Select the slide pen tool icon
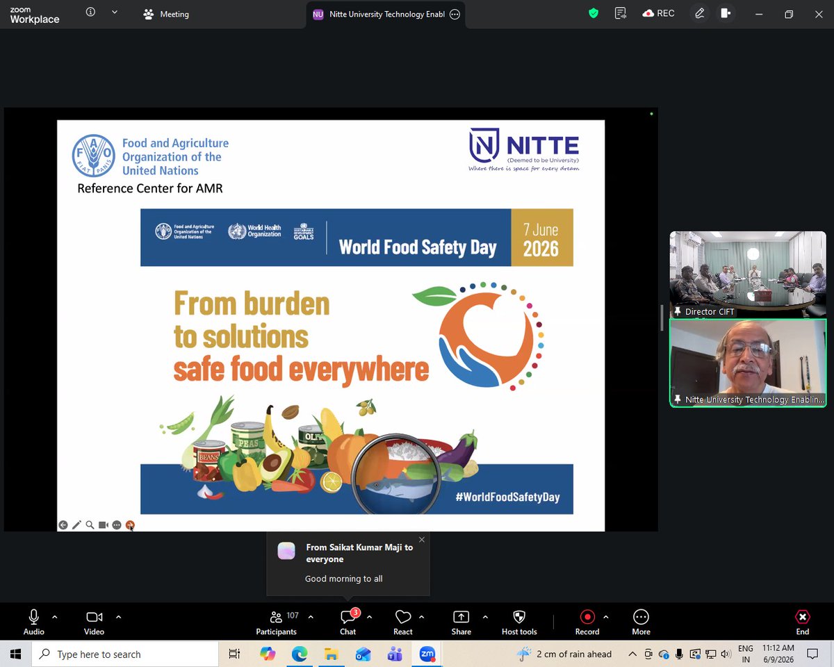834x667 pixels. pos(76,525)
